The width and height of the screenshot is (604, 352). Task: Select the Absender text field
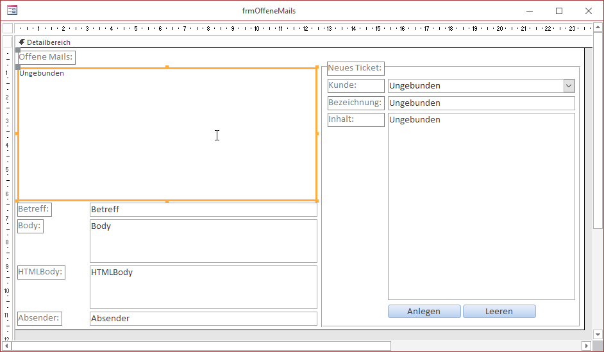tap(203, 319)
